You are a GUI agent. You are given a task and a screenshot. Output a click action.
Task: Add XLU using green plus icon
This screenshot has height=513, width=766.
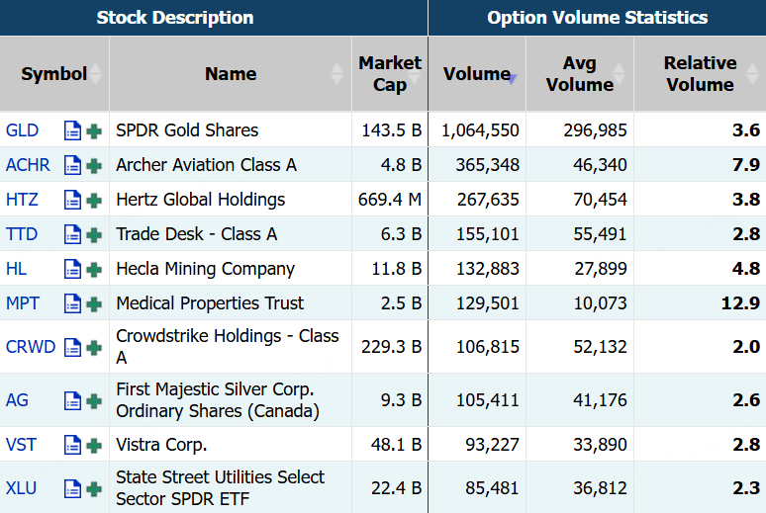coord(94,488)
